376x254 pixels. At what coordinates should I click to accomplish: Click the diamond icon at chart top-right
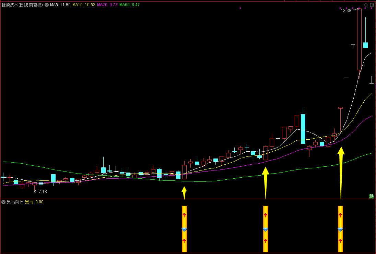coord(366,5)
